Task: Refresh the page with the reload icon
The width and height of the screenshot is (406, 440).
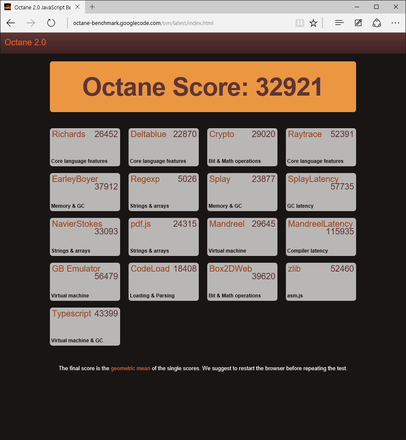Action: point(51,23)
